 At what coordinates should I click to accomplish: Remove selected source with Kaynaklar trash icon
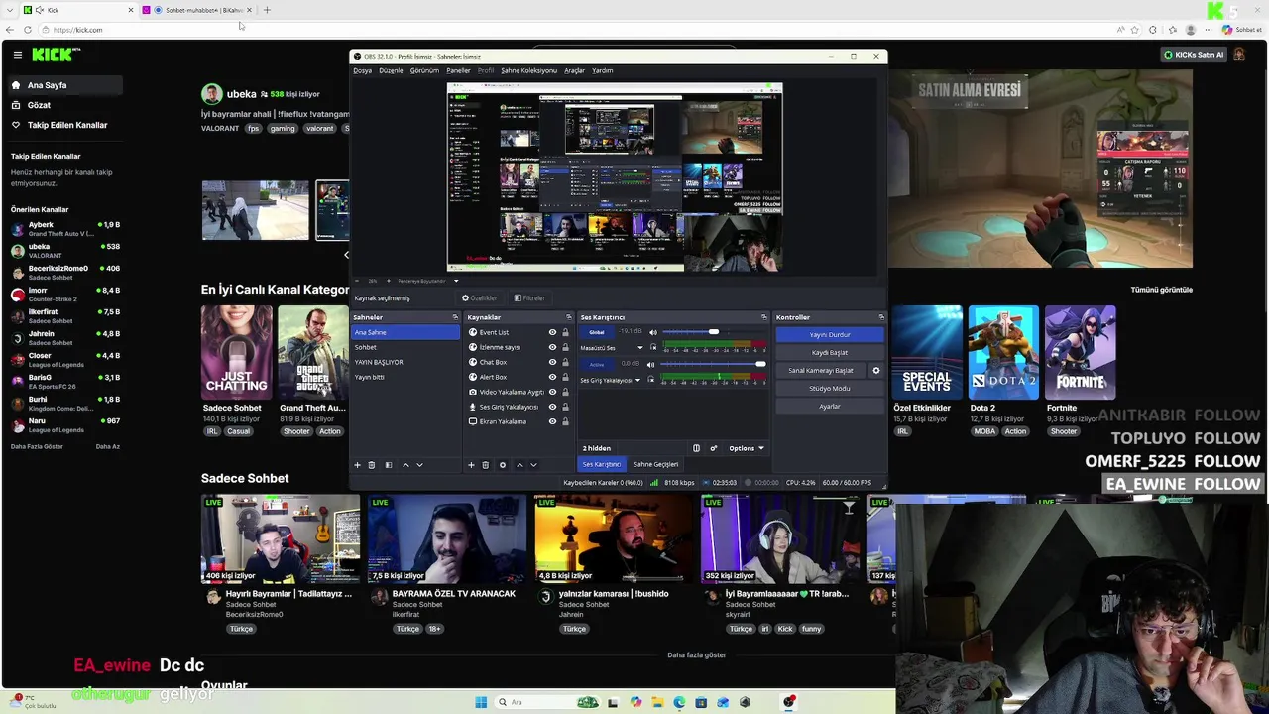[485, 465]
